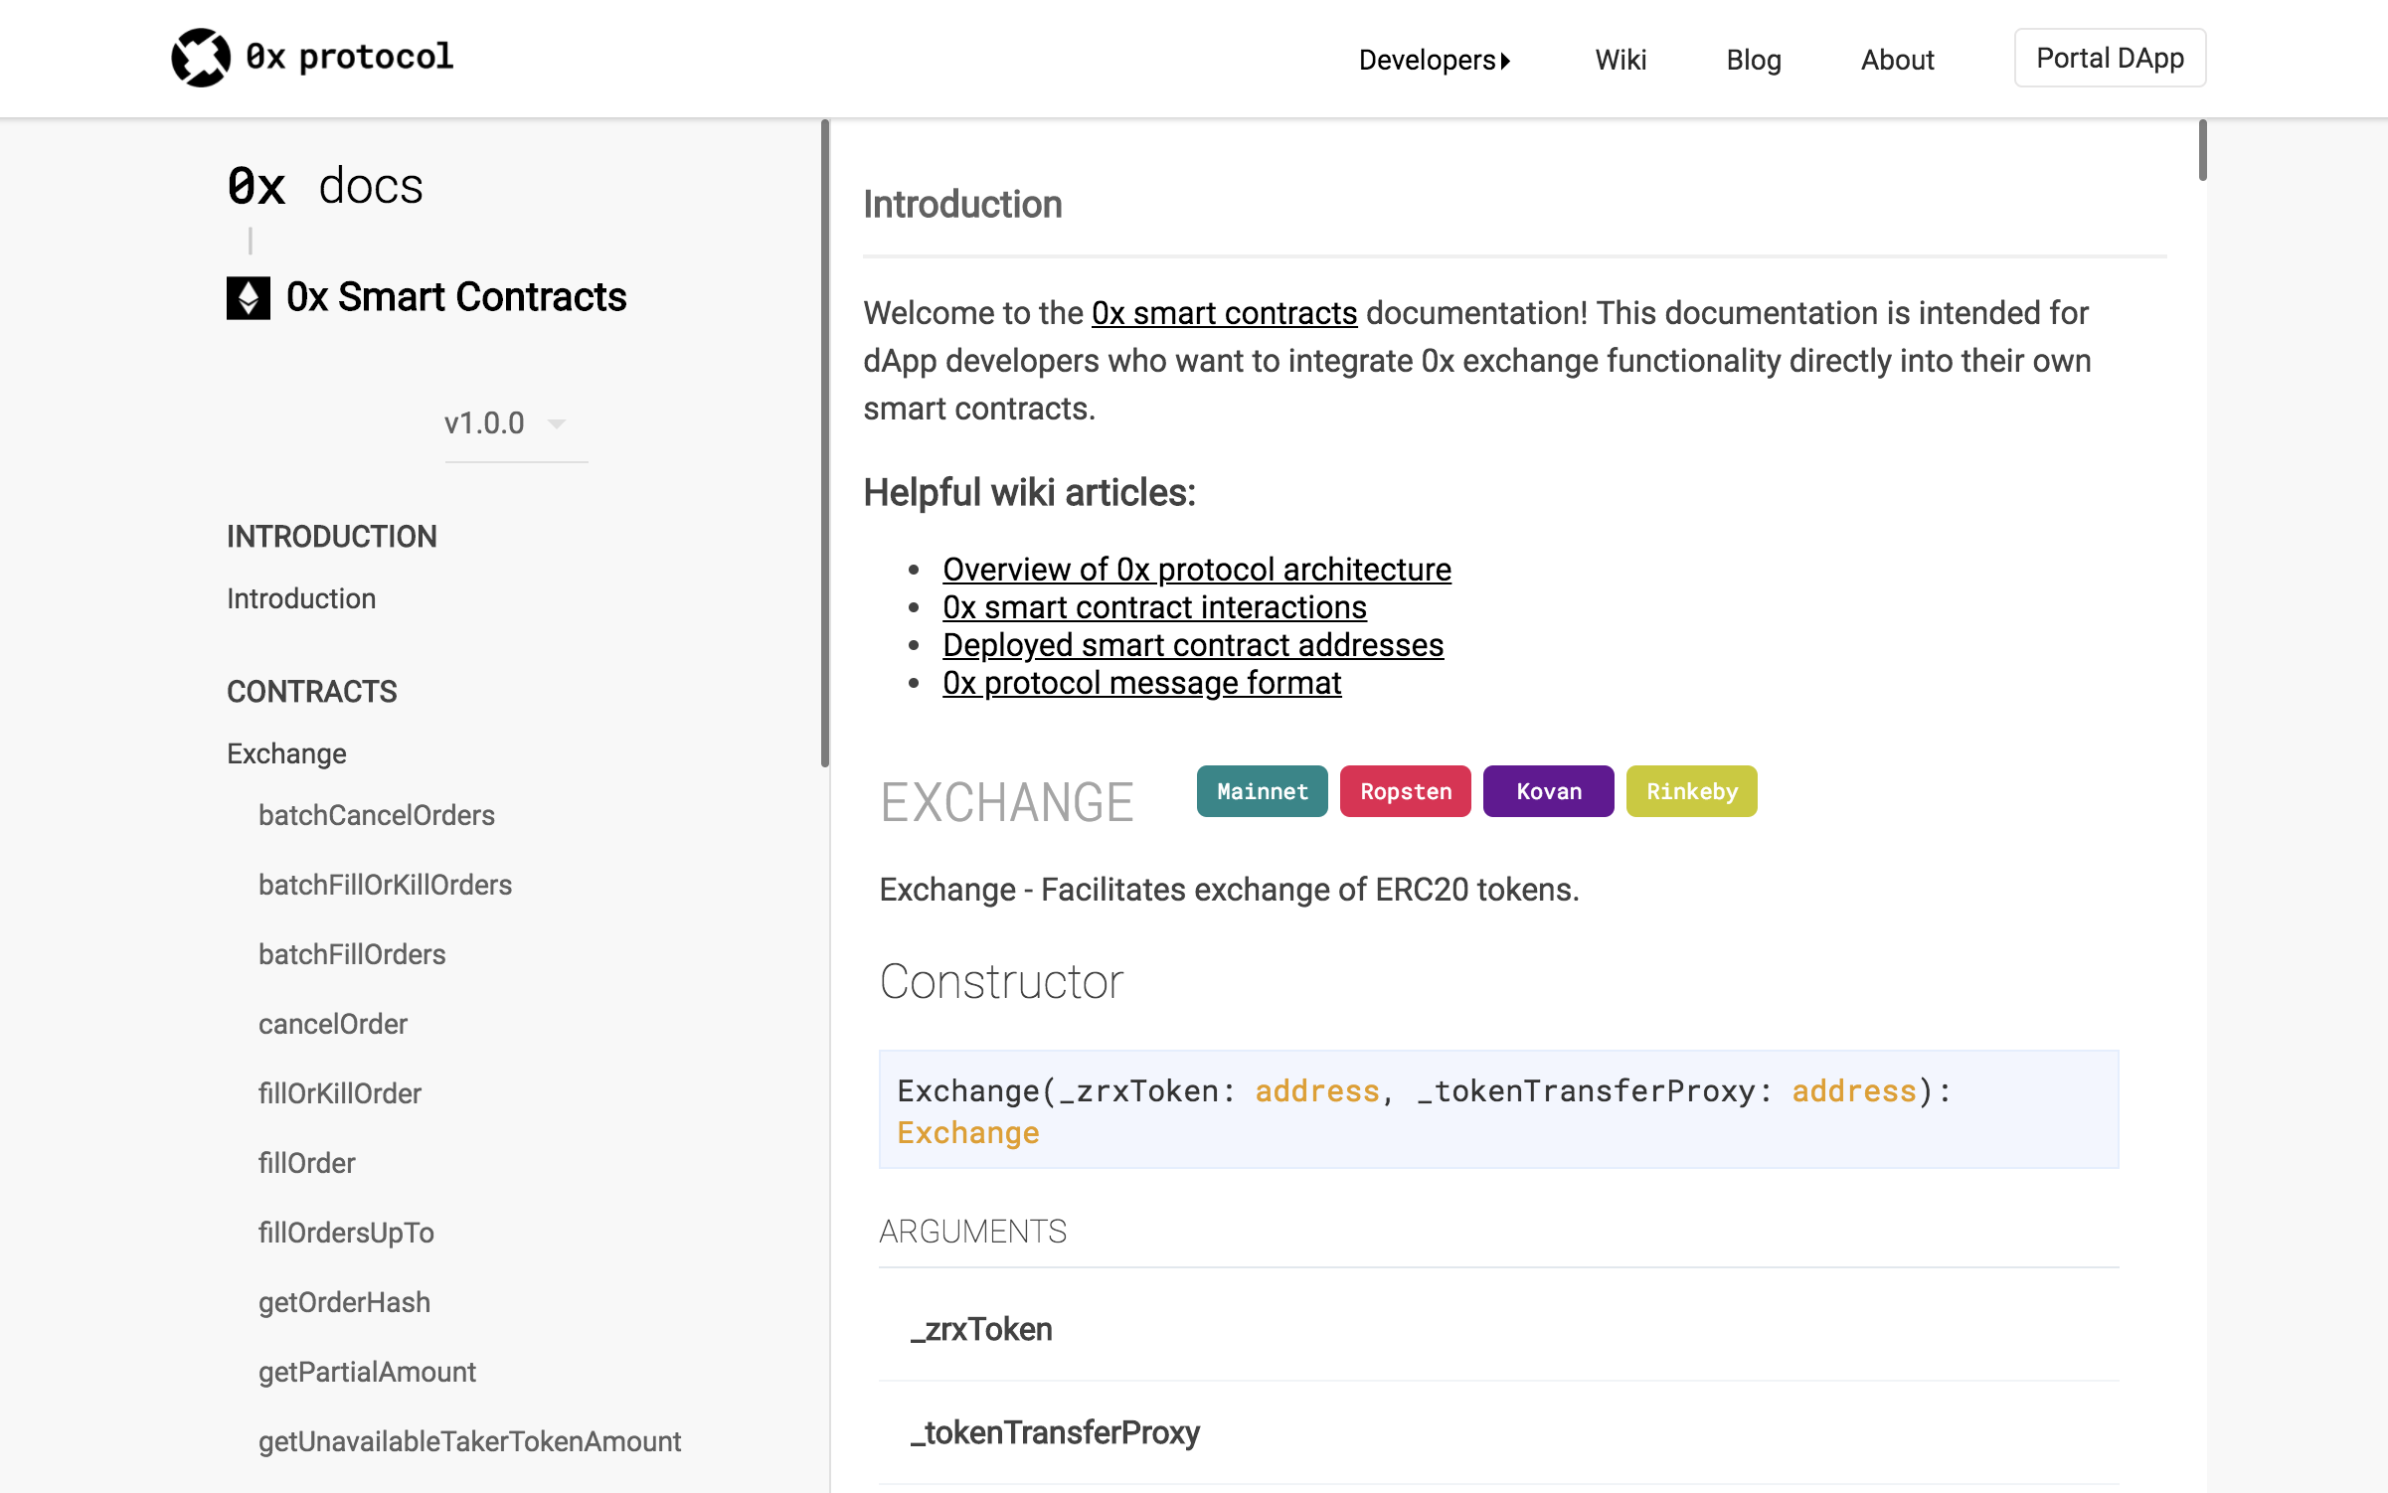Click the Ethereum icon beside 0x Smart Contracts
Viewport: 2388px width, 1493px height.
coord(248,297)
